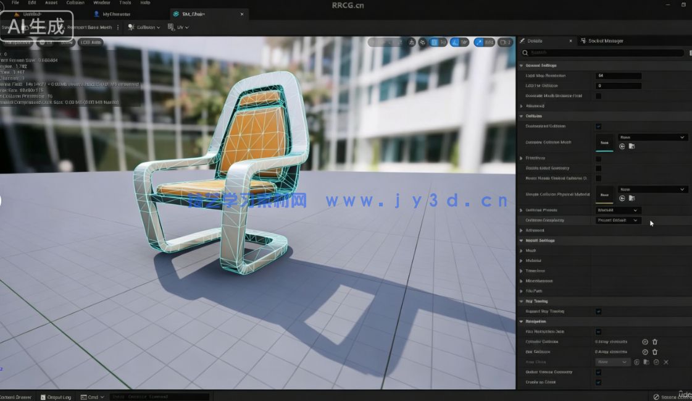
Task: Open the UV toolbar dropdown
Action: pos(178,27)
